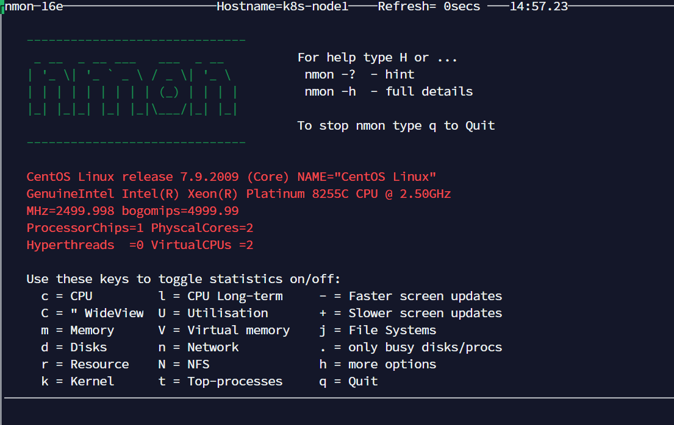
Task: Click the '+ = Slower screen updates' entry
Action: (x=410, y=314)
